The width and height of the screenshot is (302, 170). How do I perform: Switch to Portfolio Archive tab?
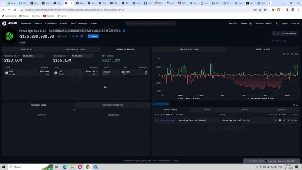[125, 49]
